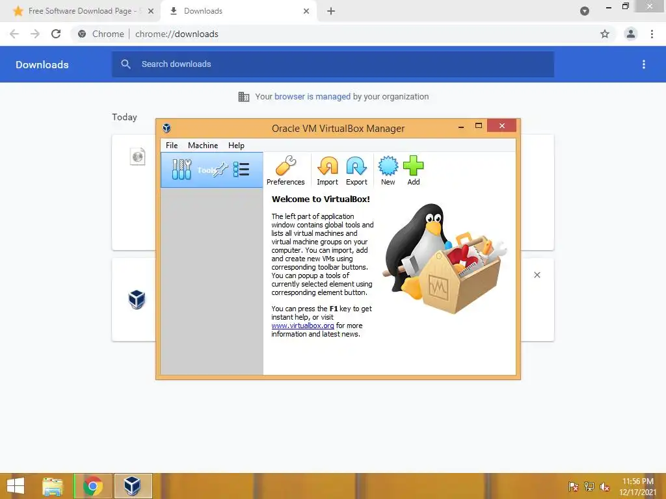Restore down the Chrome window
Screen dimensions: 666x499
coord(625,6)
